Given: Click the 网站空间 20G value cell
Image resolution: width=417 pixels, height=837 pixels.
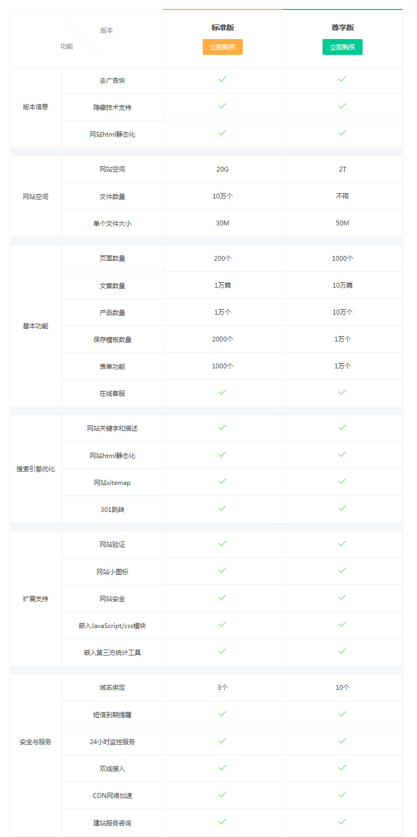Looking at the screenshot, I should point(223,169).
